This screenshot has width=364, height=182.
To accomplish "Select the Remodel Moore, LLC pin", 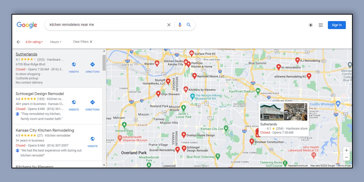I will click(x=194, y=76).
